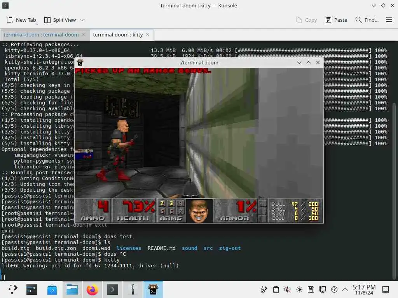This screenshot has height=298, width=398.
Task: Launch Firefox from the taskbar
Action: point(93,289)
